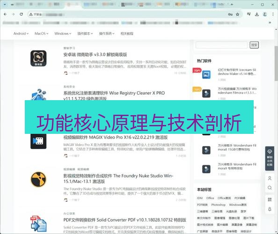278x234 pixels.
Task: Open the 营销学习 category label
Action: 69,48
